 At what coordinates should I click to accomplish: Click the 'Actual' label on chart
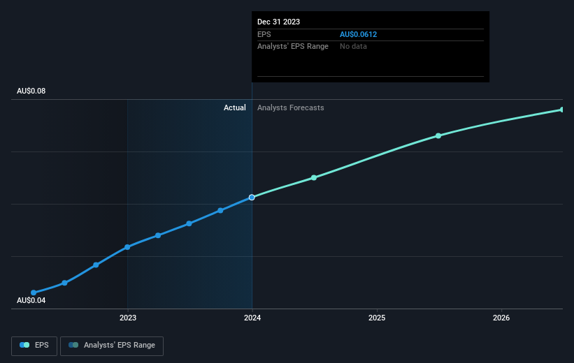coord(235,108)
